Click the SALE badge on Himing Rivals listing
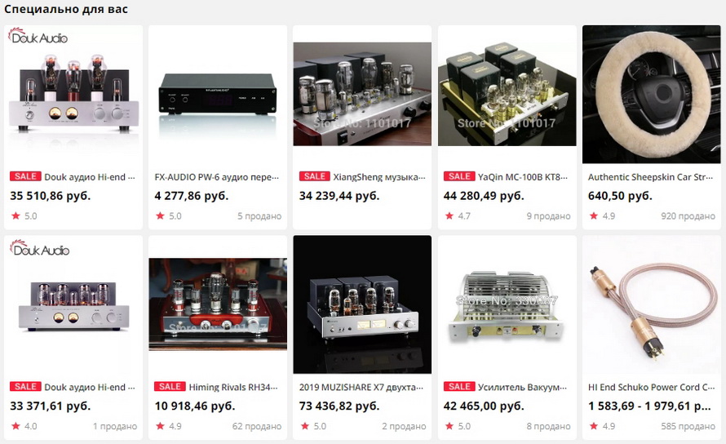This screenshot has width=726, height=444. [x=170, y=387]
